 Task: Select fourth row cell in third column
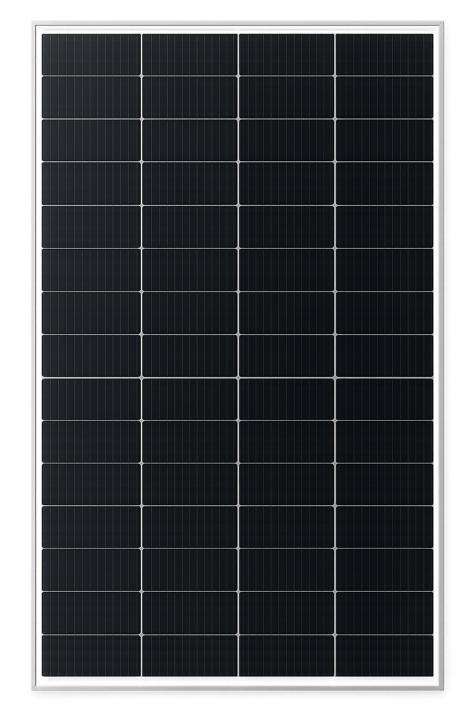coord(286,183)
